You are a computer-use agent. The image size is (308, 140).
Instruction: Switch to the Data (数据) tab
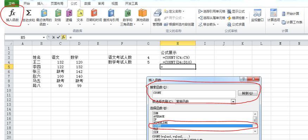87,3
